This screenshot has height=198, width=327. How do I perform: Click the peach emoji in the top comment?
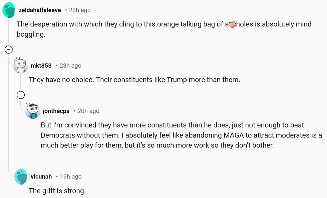coord(232,24)
